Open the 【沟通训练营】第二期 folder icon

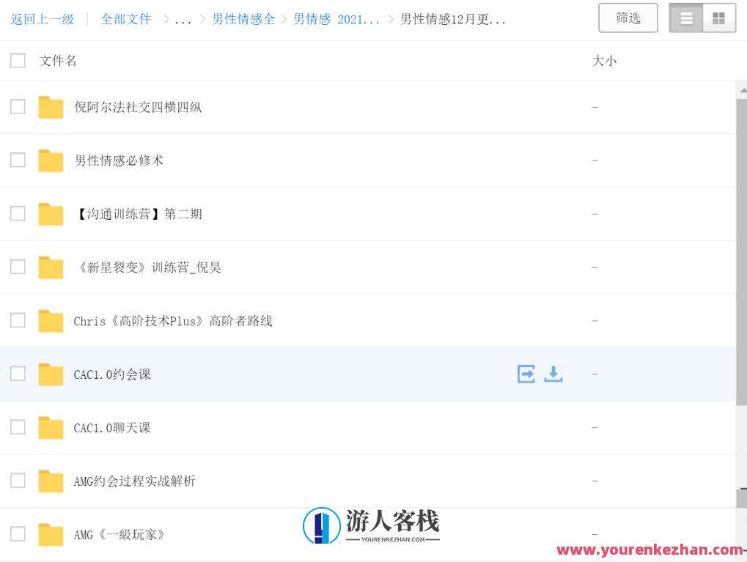click(x=50, y=213)
